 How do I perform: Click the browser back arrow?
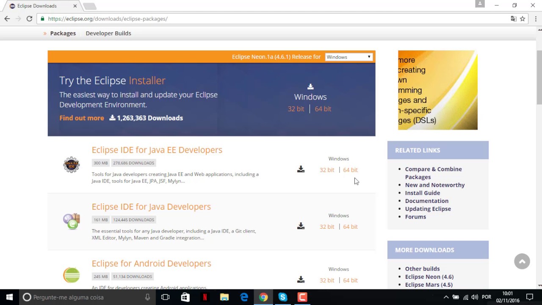[x=7, y=19]
